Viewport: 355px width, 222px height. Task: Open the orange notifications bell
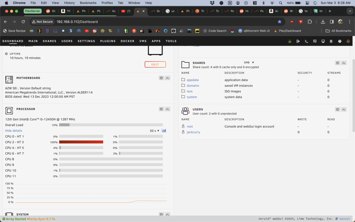click(348, 41)
